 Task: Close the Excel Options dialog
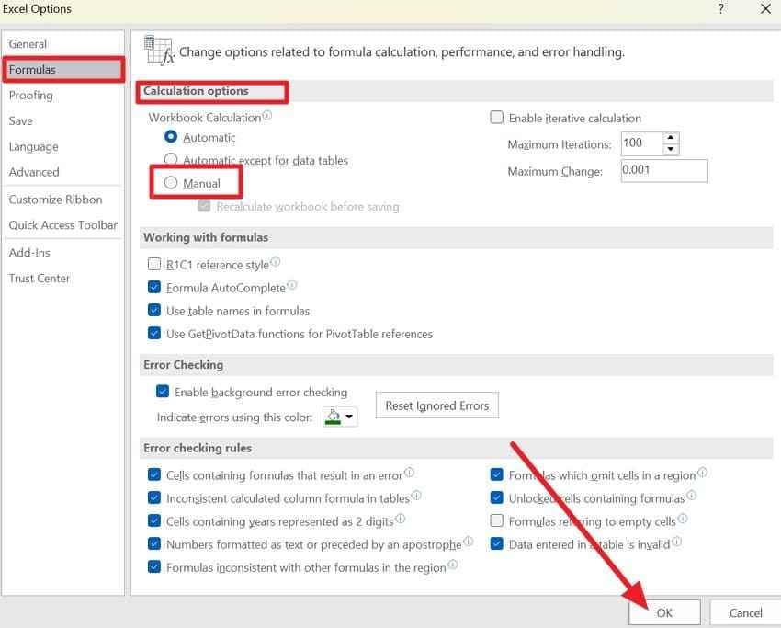point(766,8)
